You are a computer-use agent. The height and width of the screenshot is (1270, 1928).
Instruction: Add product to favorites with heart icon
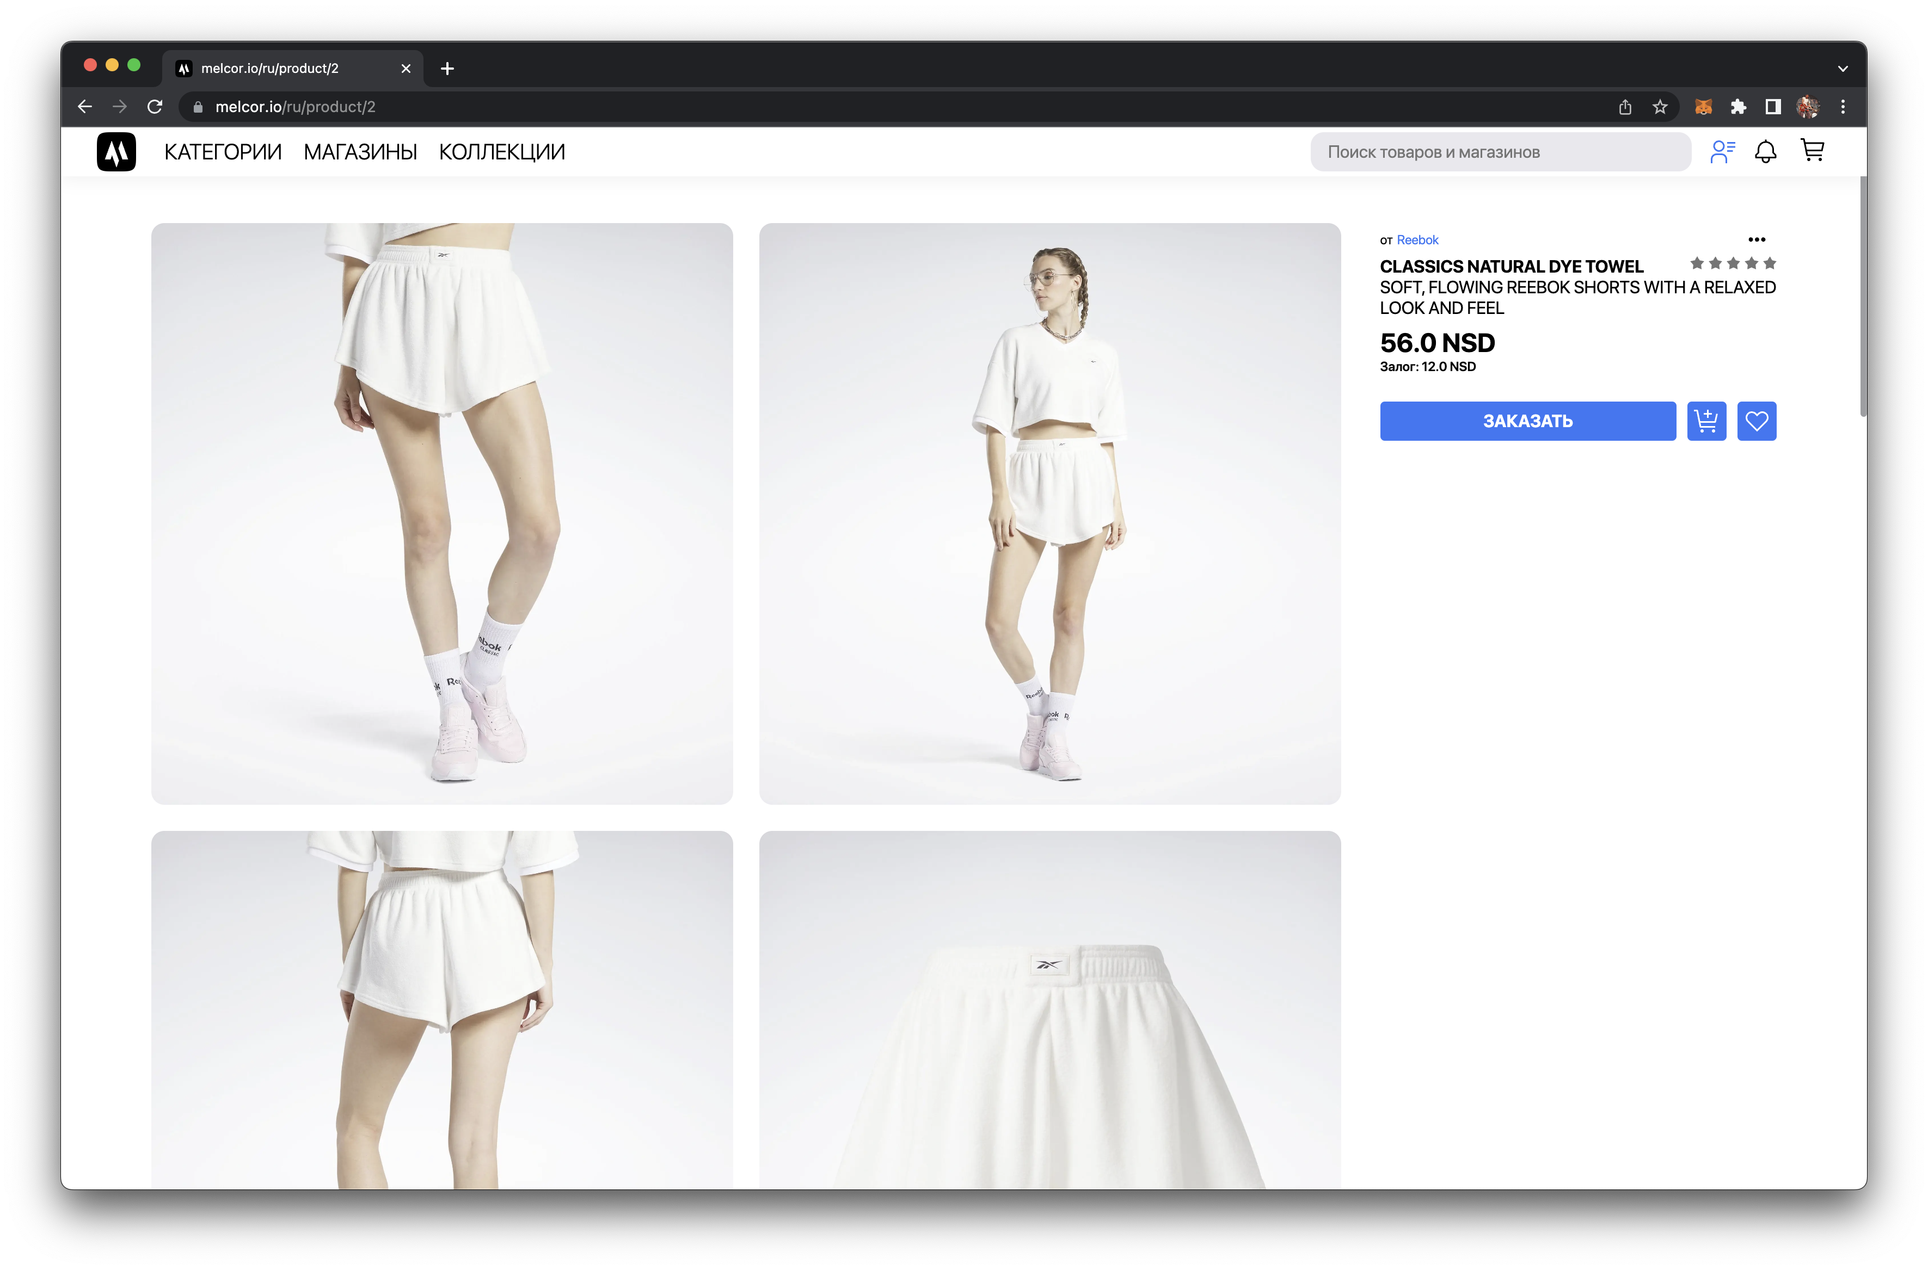(x=1757, y=421)
